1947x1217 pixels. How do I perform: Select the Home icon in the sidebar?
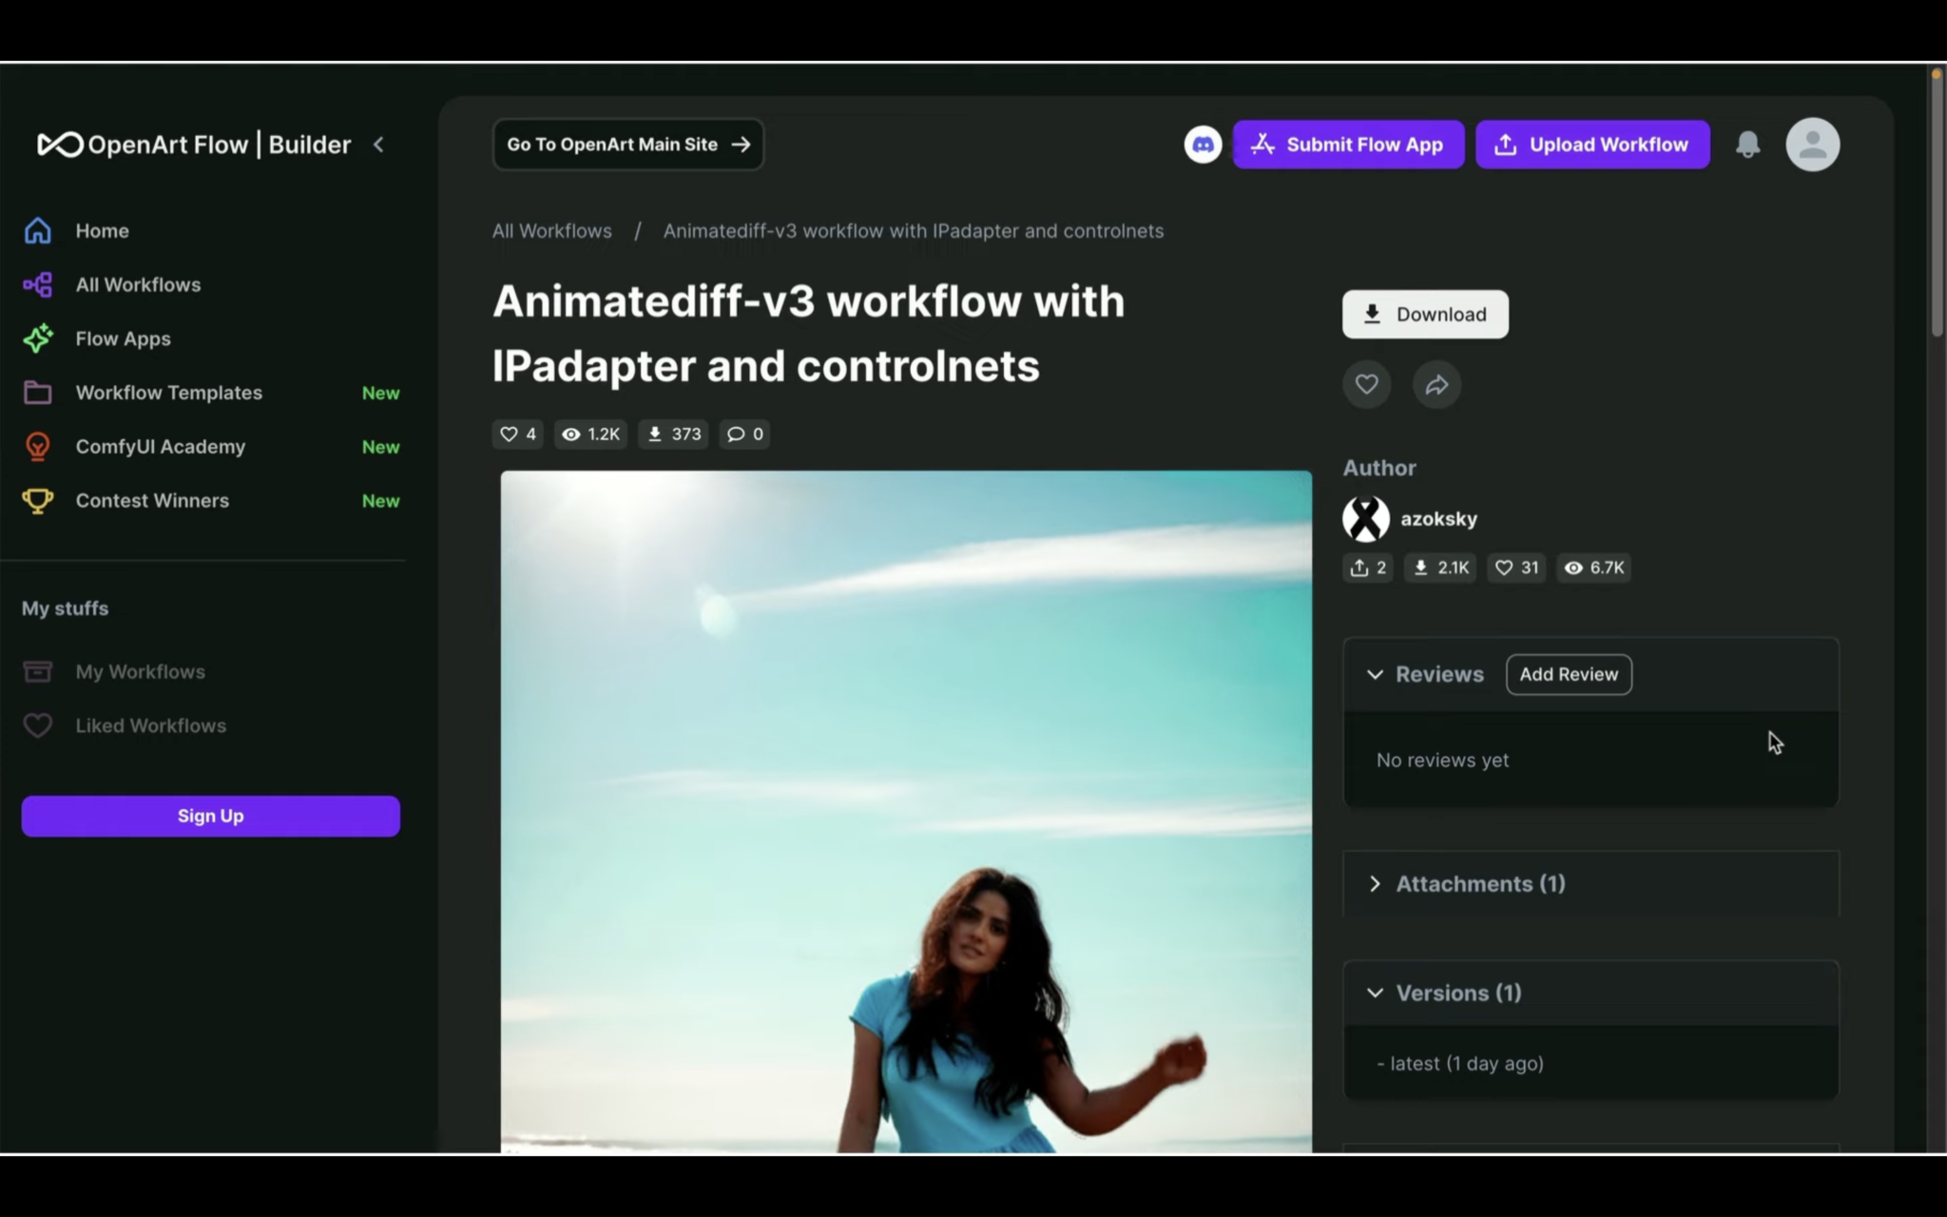tap(37, 230)
